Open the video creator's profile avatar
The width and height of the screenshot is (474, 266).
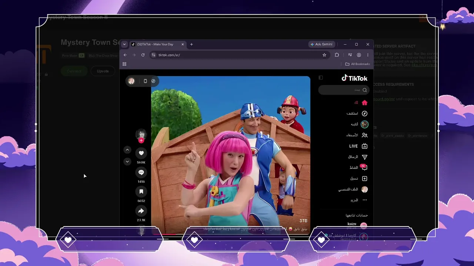tap(141, 134)
